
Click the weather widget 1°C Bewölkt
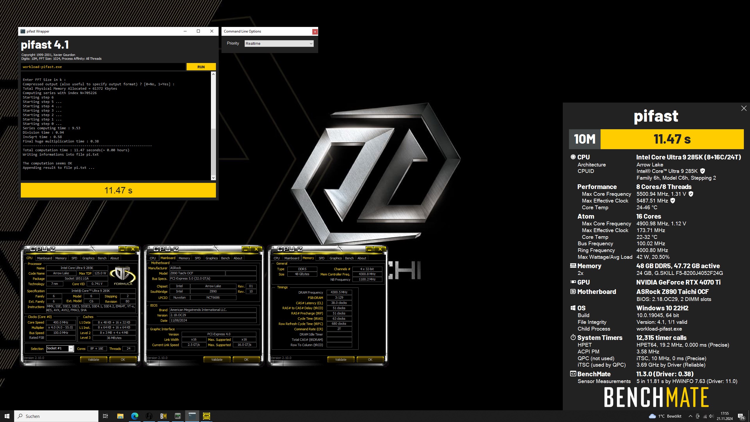pos(665,416)
